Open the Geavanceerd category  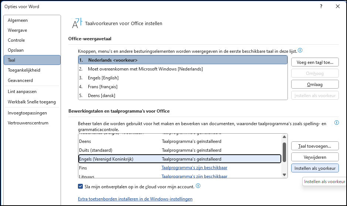32,80
